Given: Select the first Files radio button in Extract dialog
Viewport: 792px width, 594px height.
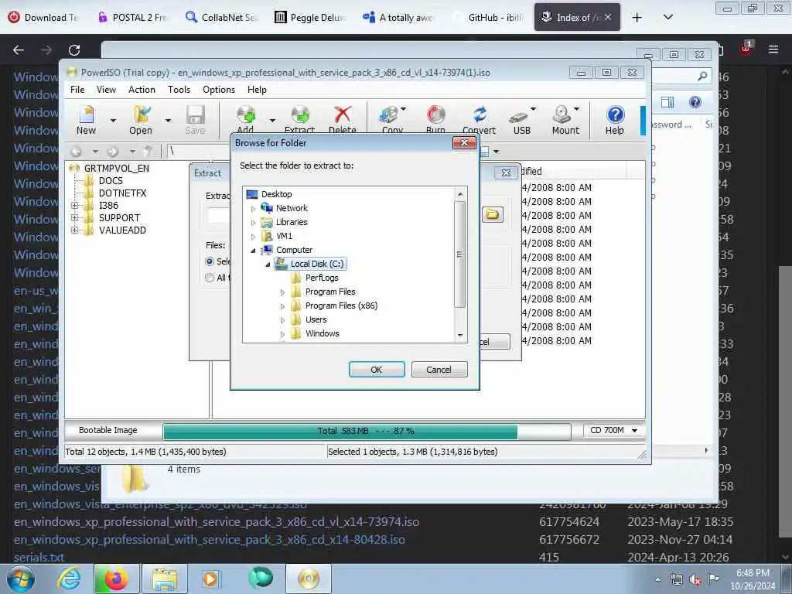Looking at the screenshot, I should point(210,261).
